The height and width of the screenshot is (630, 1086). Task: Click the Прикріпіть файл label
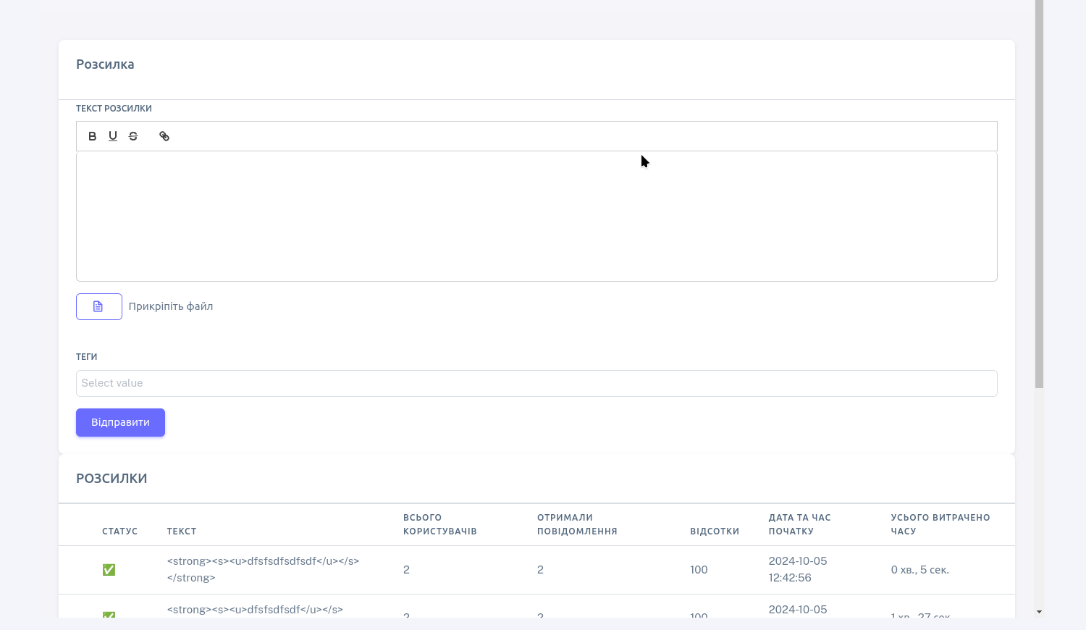pos(171,306)
